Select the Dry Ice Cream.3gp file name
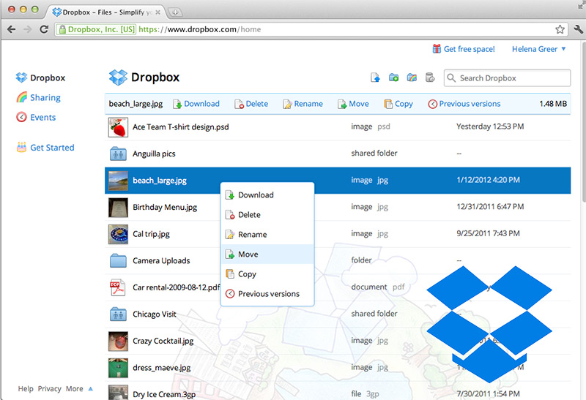The width and height of the screenshot is (586, 400). pyautogui.click(x=164, y=394)
